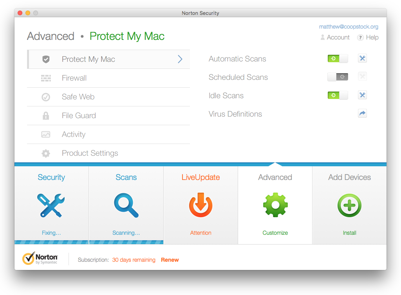Click the matthew@coopstock.org email link
401x295 pixels.
[349, 27]
